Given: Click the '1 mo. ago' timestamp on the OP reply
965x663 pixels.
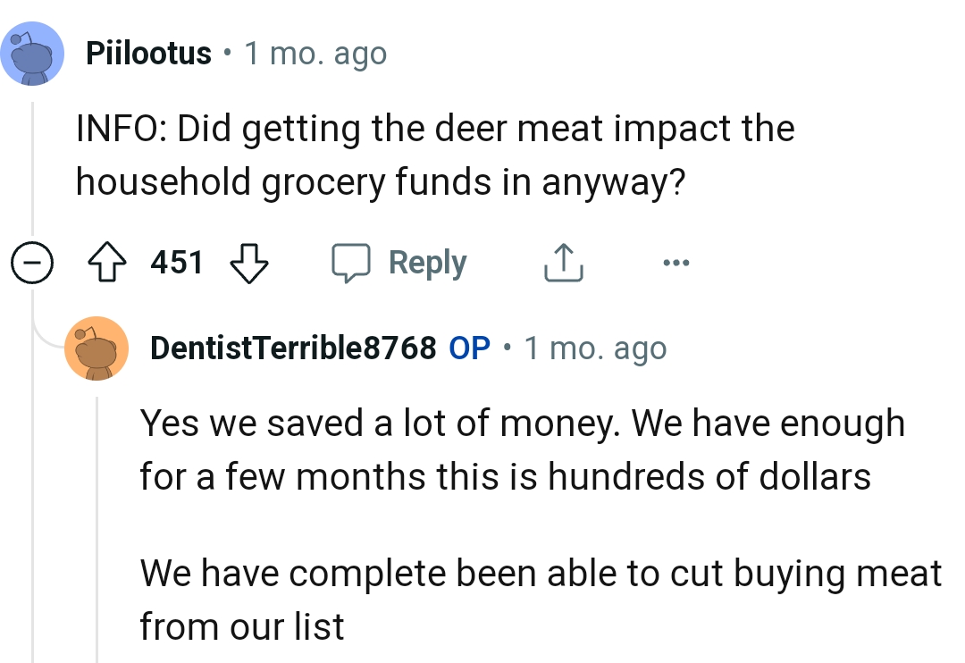Looking at the screenshot, I should 595,348.
